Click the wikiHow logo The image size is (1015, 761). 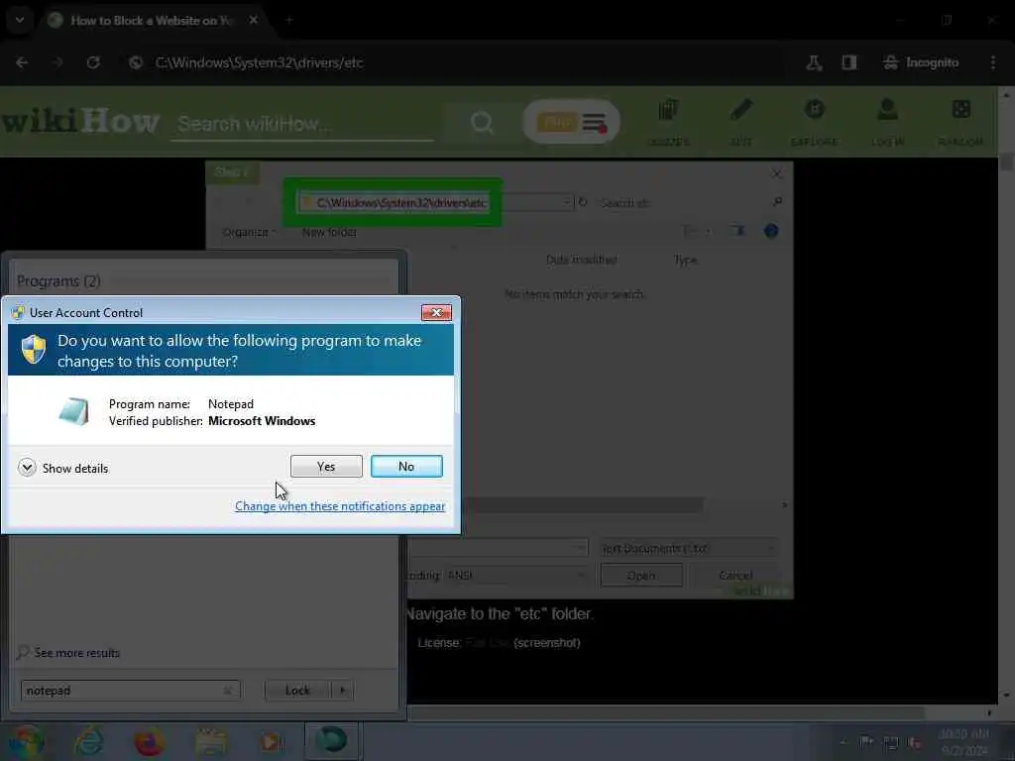pyautogui.click(x=79, y=121)
